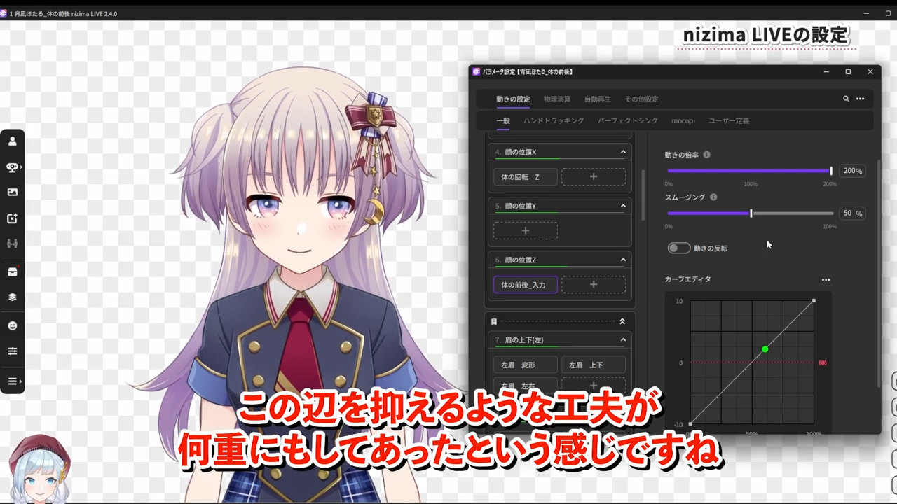Open the user profile icon in left sidebar

[x=12, y=141]
